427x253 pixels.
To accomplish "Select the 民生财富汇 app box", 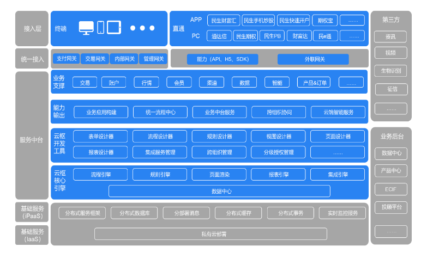I will click(x=223, y=21).
